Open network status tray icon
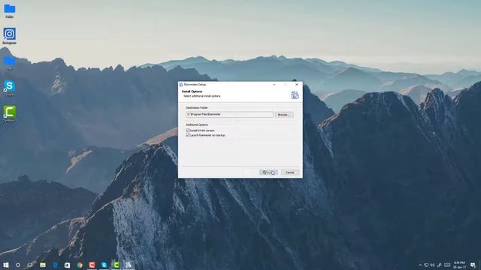Image resolution: width=481 pixels, height=270 pixels. coord(426,265)
